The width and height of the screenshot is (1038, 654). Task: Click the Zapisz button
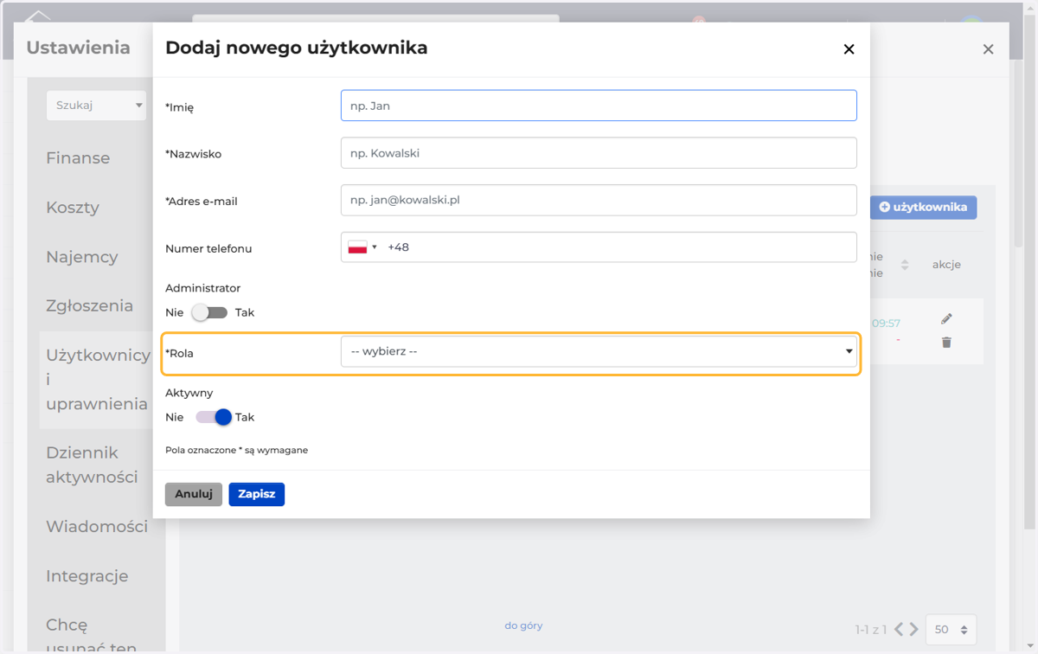click(257, 494)
